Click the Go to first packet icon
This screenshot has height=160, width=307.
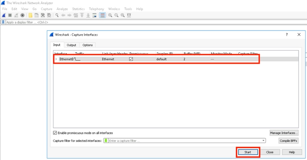click(x=82, y=15)
